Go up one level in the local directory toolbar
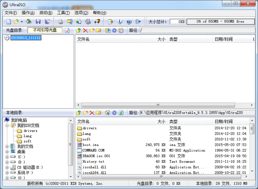Image resolution: width=258 pixels, height=189 pixels. 79,113
